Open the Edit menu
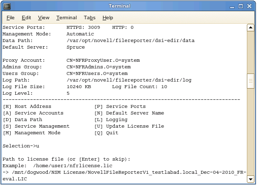 click(x=26, y=18)
